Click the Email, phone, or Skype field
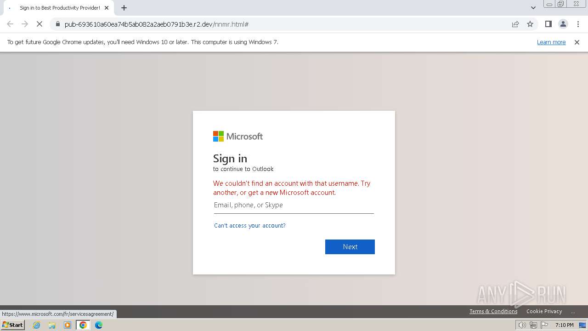Viewport: 588px width, 331px height. pos(294,205)
